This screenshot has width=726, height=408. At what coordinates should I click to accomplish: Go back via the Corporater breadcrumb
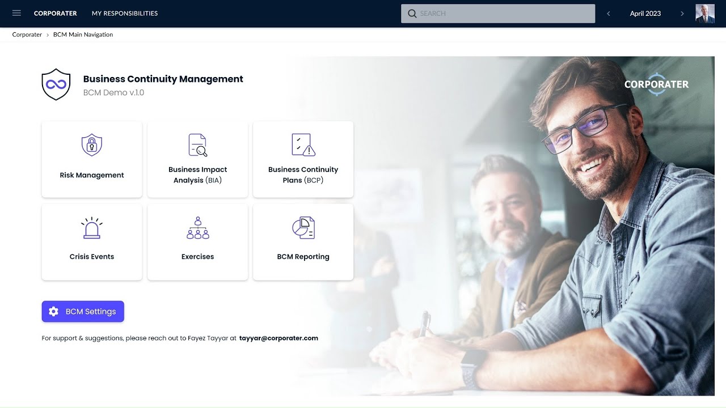27,35
